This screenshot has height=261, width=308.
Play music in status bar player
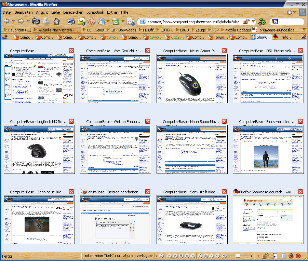[x=175, y=256]
